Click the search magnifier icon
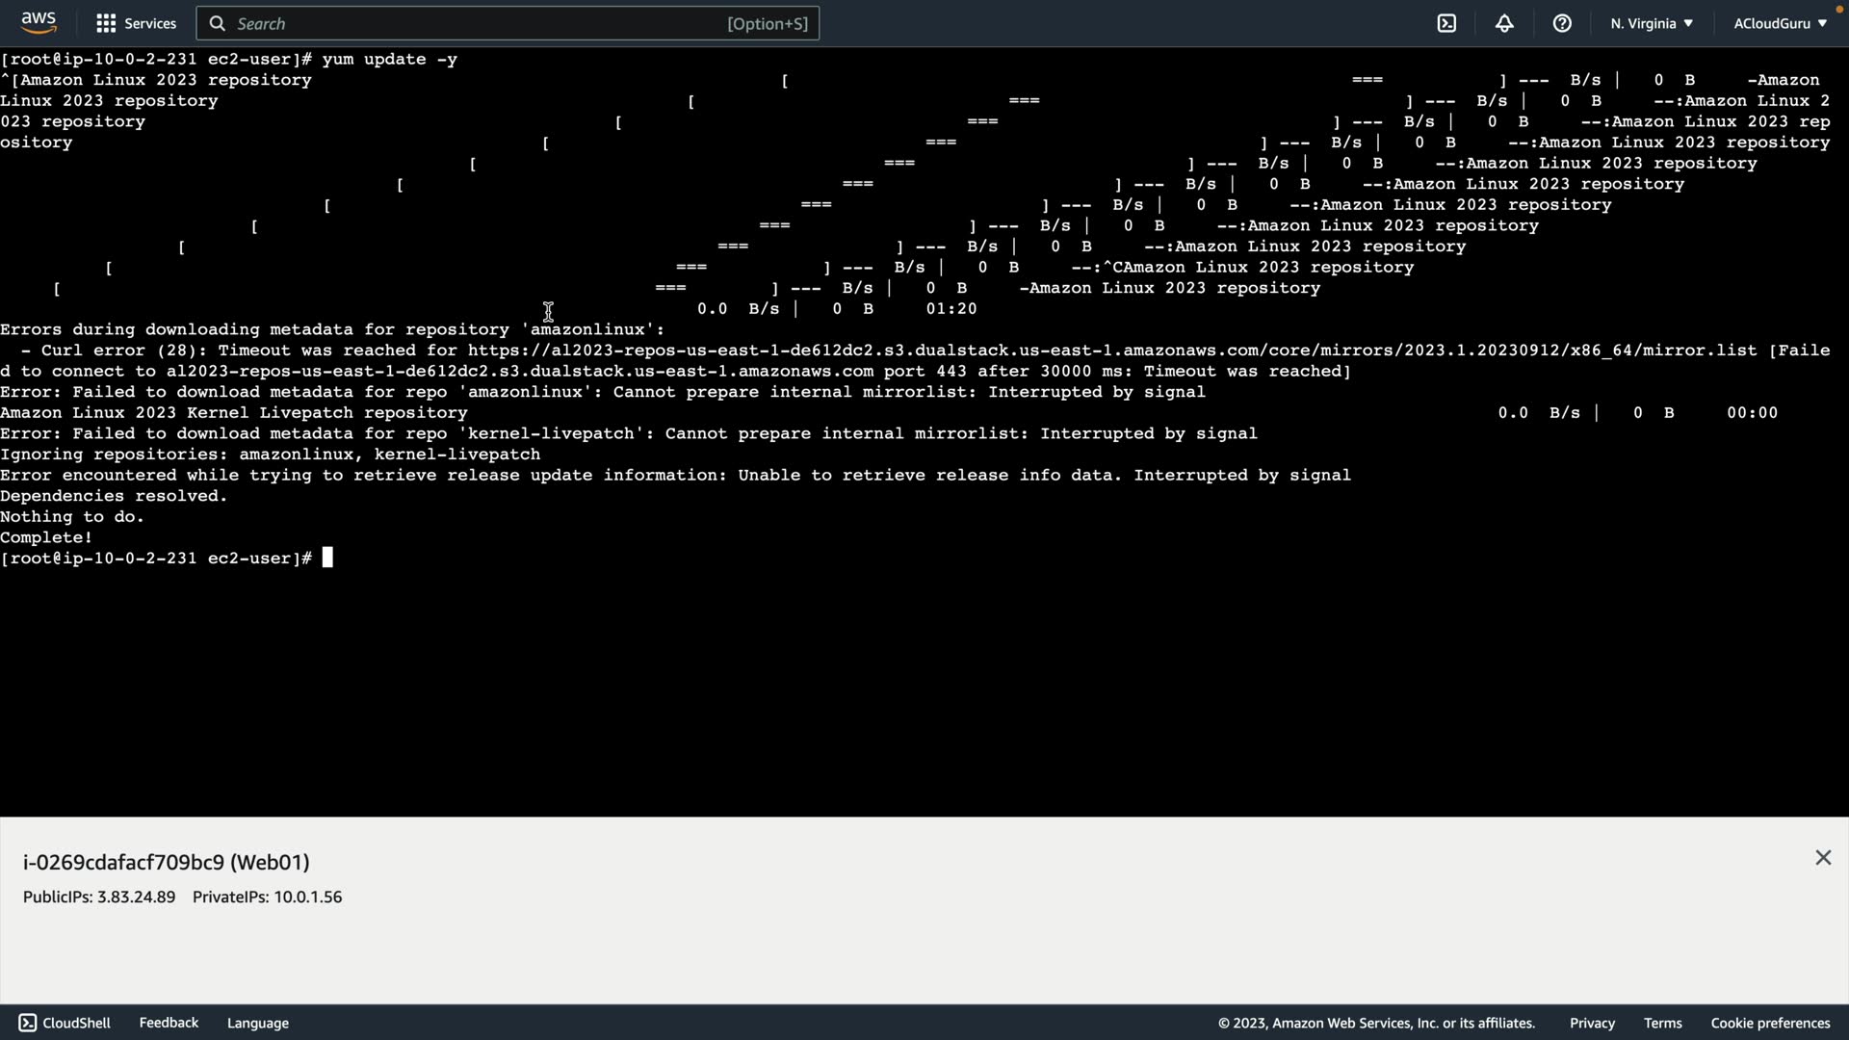1849x1040 pixels. tap(218, 23)
